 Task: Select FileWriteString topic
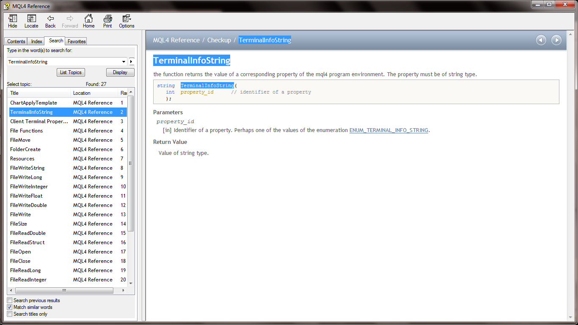pos(68,168)
